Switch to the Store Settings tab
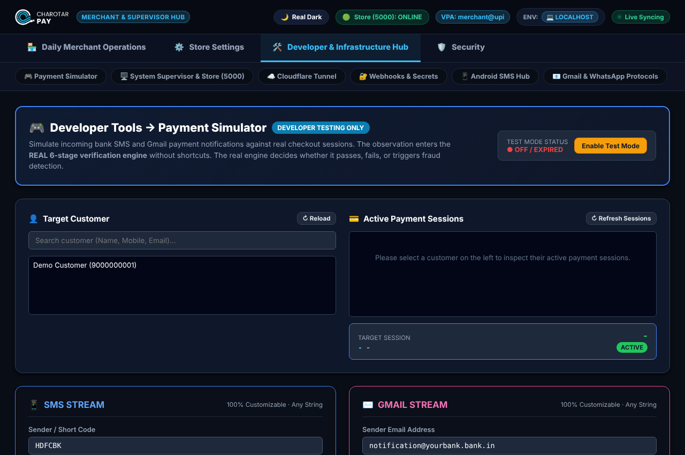The image size is (685, 455). 209,47
